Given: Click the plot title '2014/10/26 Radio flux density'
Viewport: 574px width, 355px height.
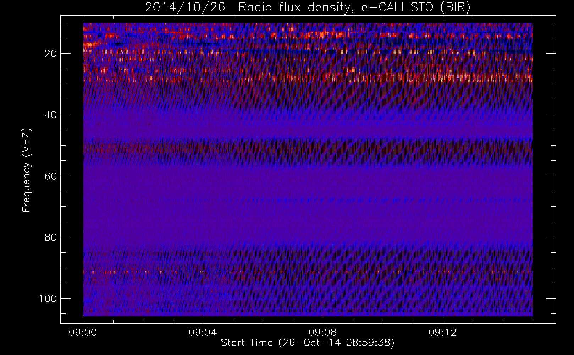Looking at the screenshot, I should point(308,7).
